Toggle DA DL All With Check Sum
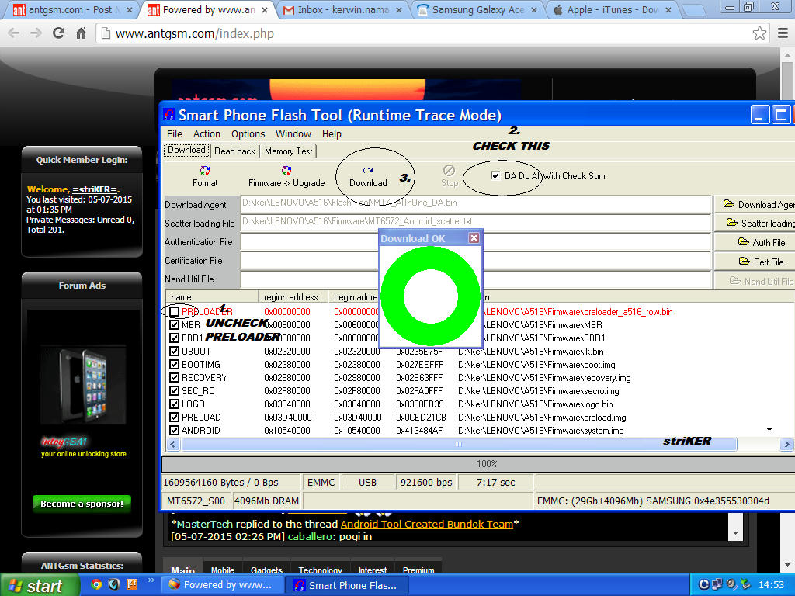 [495, 176]
